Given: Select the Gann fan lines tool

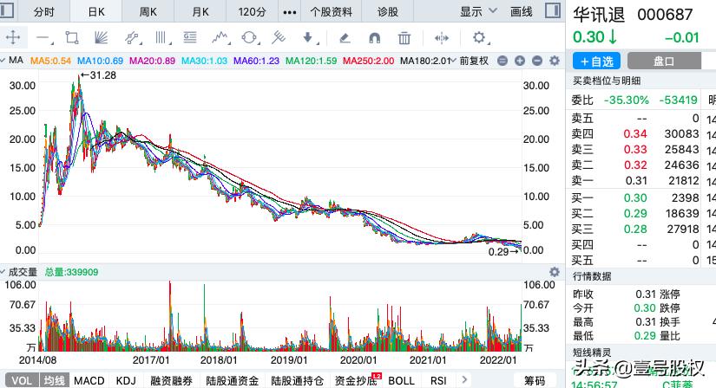Looking at the screenshot, I should click(x=101, y=37).
